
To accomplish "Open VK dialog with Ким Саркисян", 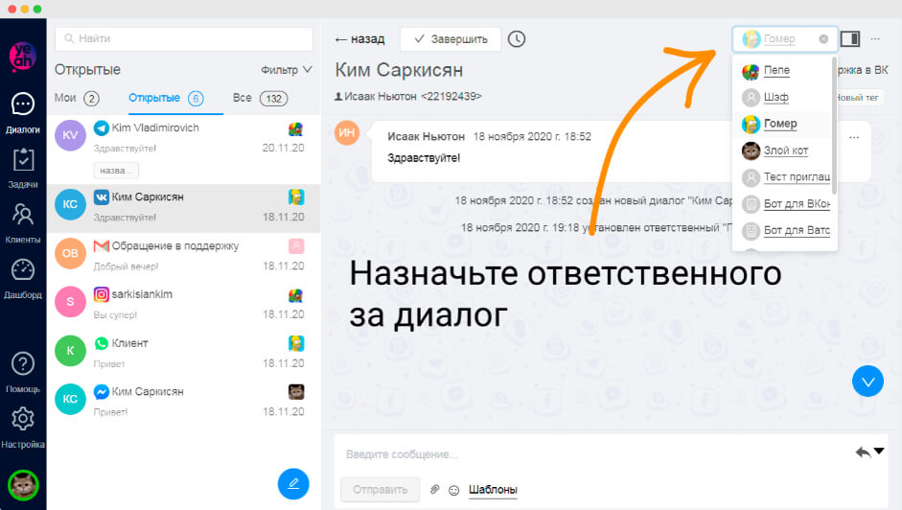I will (183, 208).
